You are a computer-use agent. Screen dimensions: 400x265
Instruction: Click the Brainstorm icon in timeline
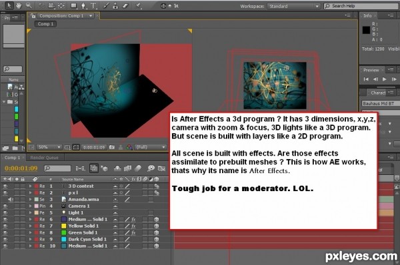click(x=151, y=168)
